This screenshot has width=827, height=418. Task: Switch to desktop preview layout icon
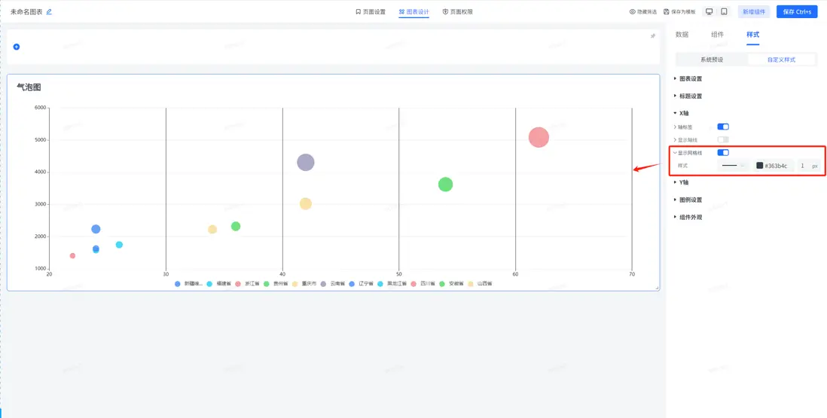[x=710, y=11]
